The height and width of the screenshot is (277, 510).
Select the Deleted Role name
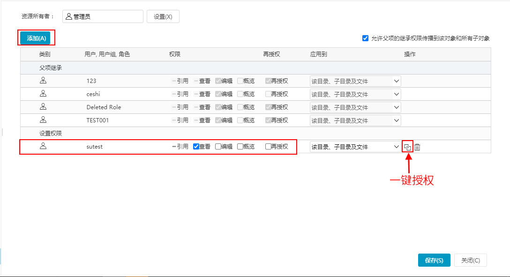[104, 107]
